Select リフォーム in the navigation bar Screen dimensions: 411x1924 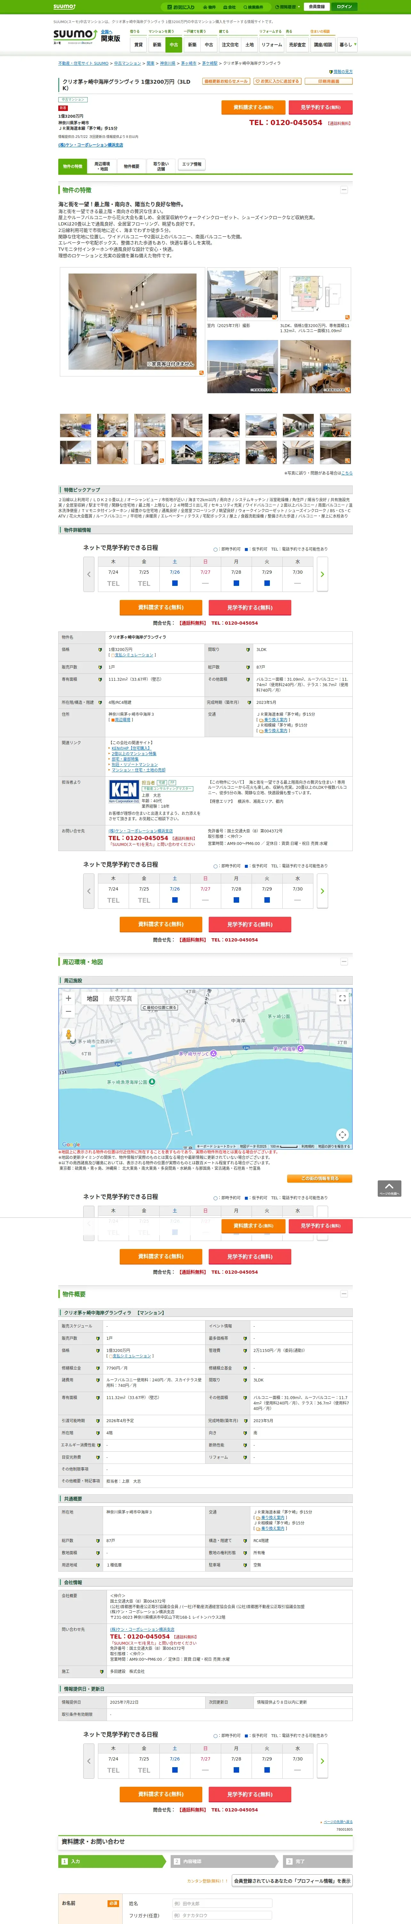[x=271, y=45]
